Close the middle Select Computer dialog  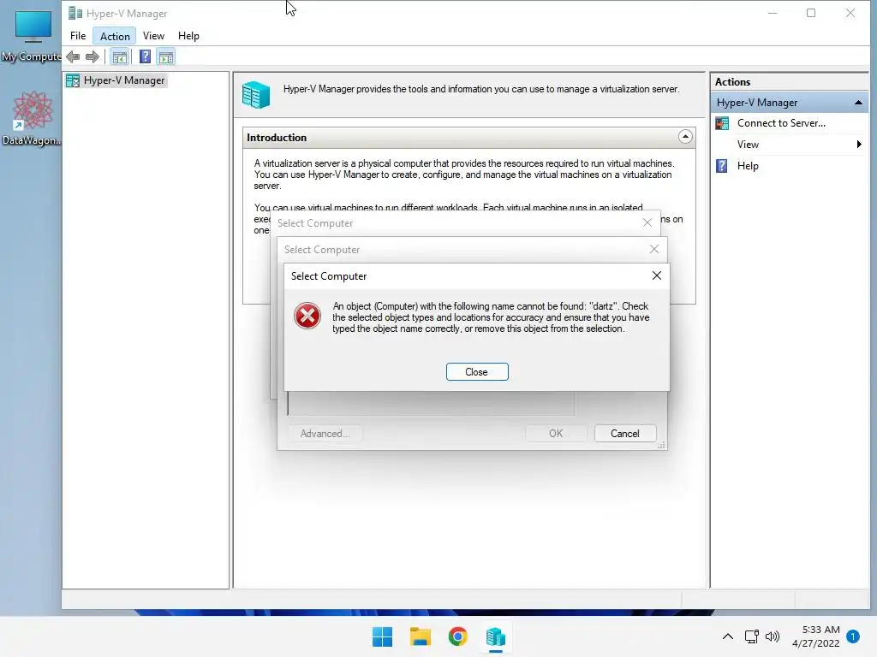(x=653, y=249)
